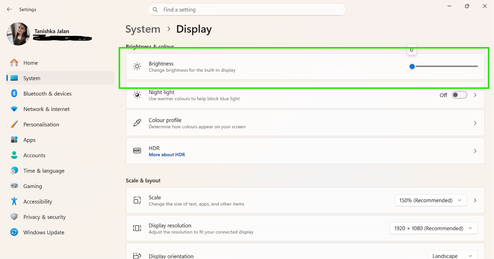Screen dimensions: 494x259
Task: Open the Accessibility settings page
Action: click(61, 202)
